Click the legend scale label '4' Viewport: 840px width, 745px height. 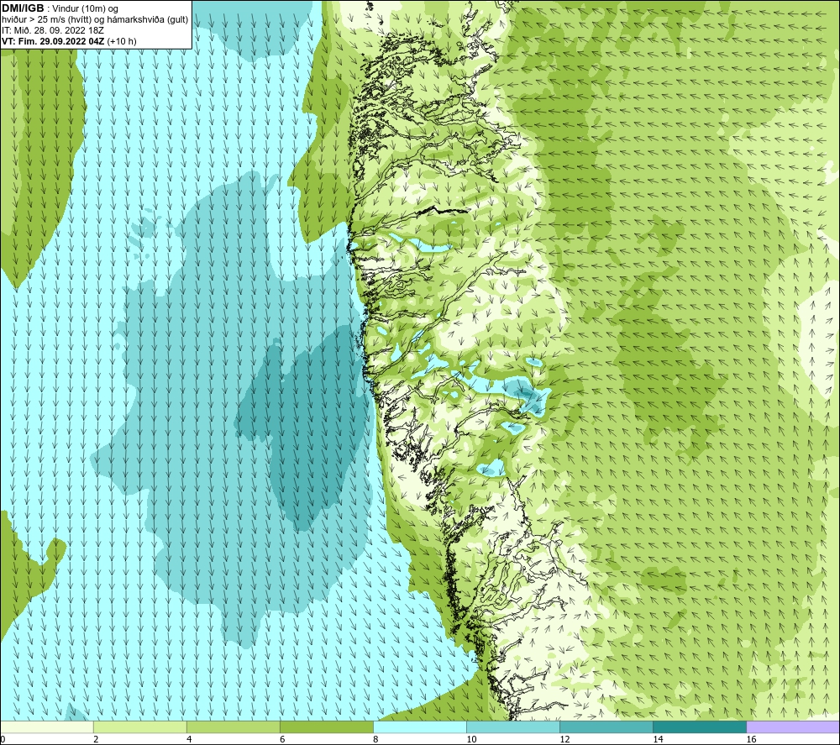[188, 740]
